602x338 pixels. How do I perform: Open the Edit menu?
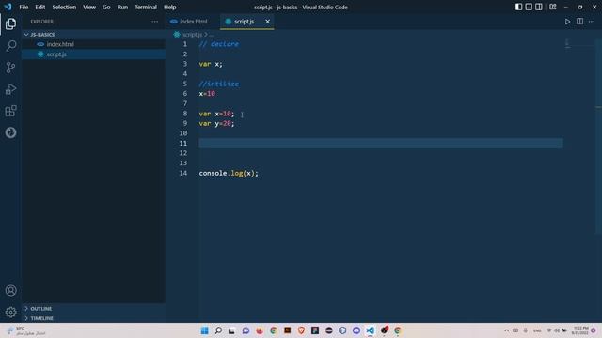[x=40, y=7]
